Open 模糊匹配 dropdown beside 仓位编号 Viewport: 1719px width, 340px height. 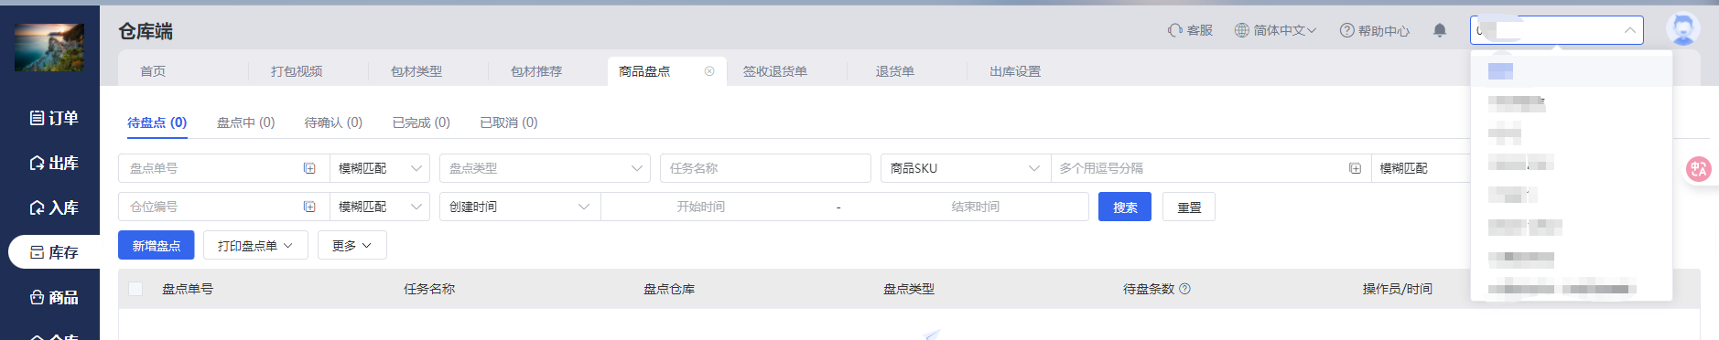pos(380,207)
